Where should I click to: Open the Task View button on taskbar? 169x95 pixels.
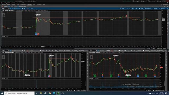(x=37, y=93)
